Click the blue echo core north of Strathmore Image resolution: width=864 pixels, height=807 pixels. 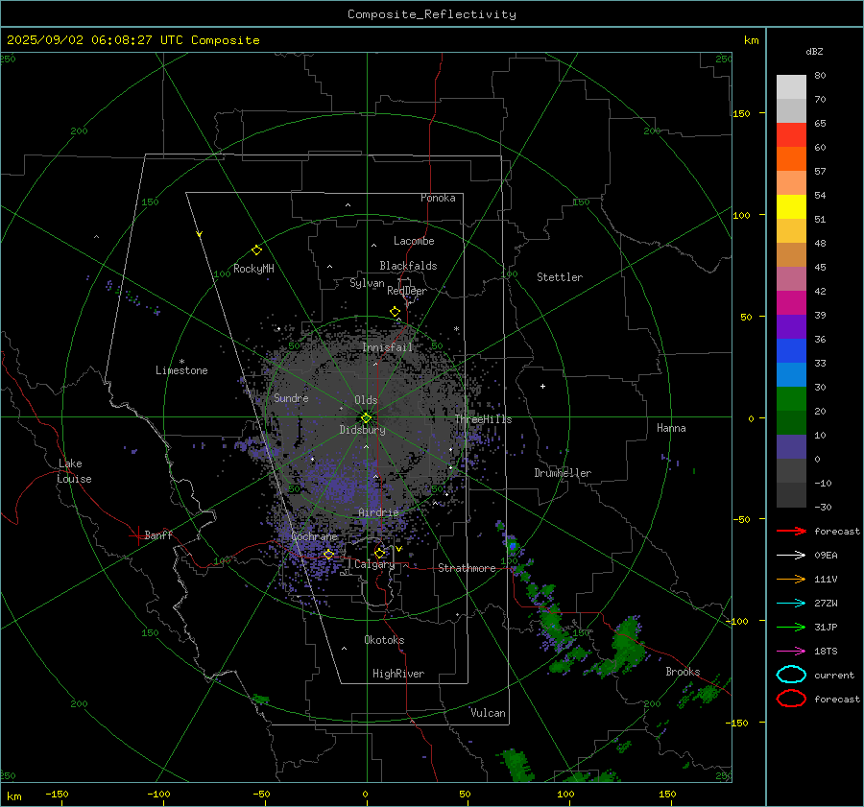513,546
